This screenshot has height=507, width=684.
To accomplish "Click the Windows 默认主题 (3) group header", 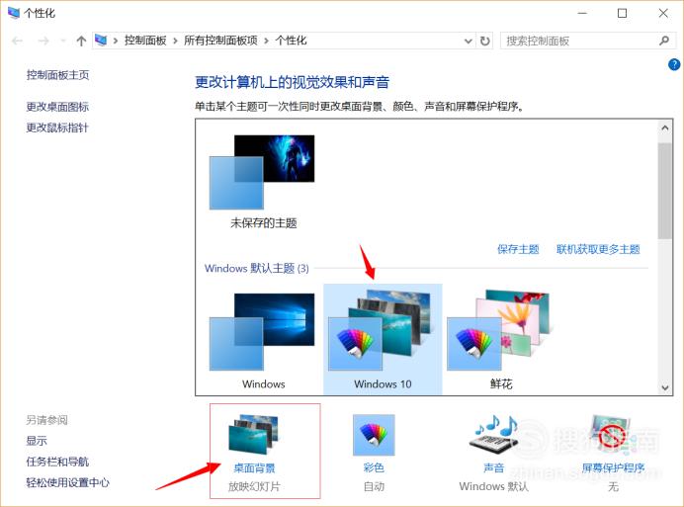I will [257, 268].
